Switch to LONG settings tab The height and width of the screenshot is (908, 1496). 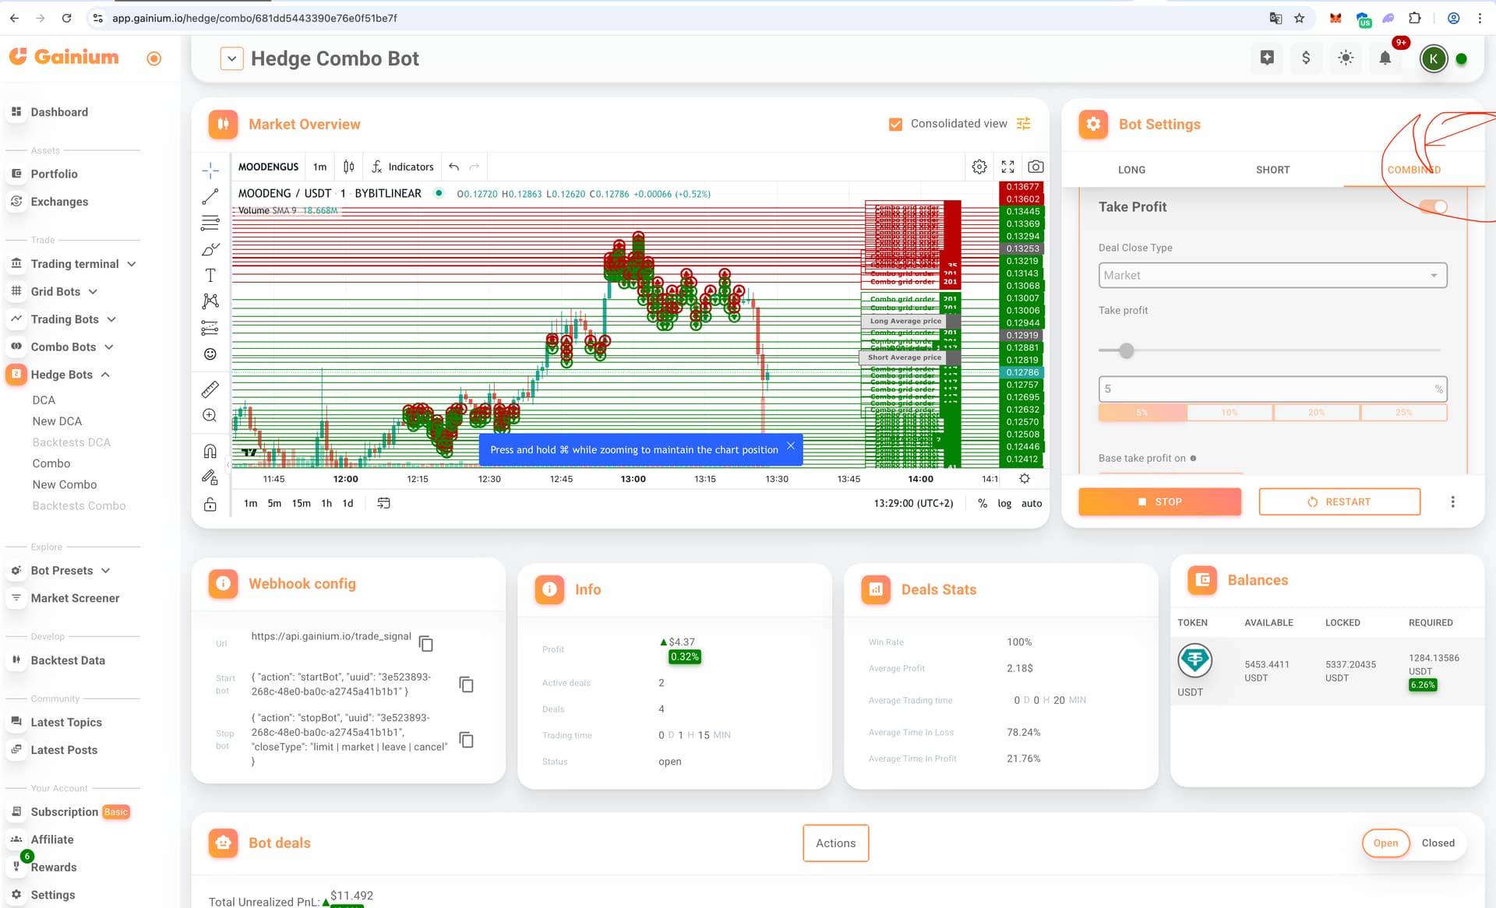tap(1131, 169)
